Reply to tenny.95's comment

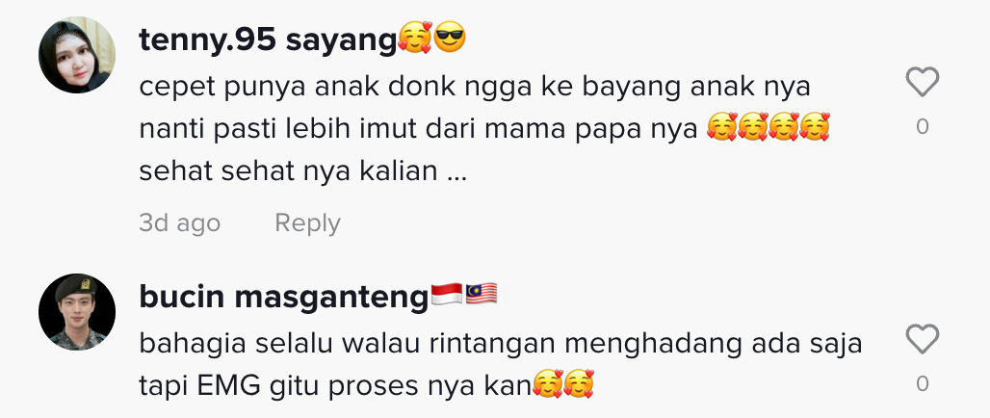pos(307,222)
